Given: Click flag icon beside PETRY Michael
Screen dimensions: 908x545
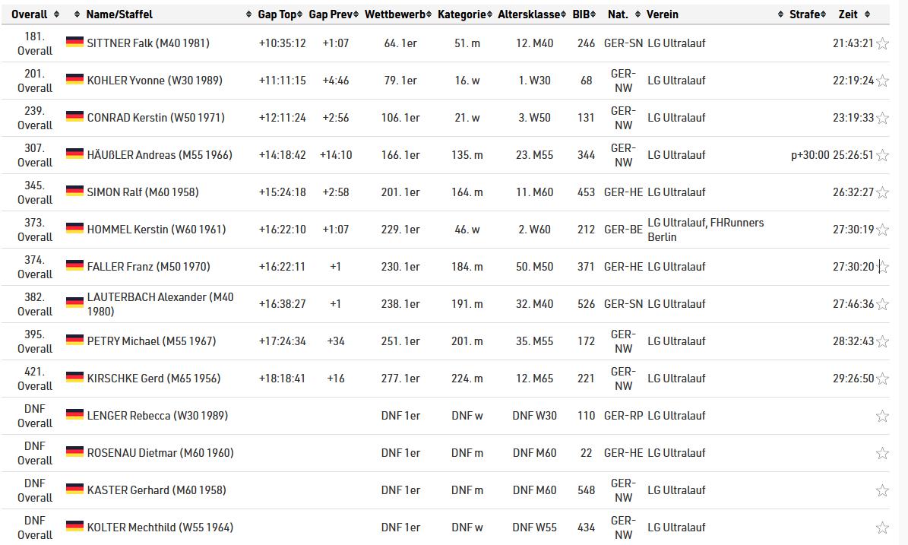Looking at the screenshot, I should click(x=74, y=341).
